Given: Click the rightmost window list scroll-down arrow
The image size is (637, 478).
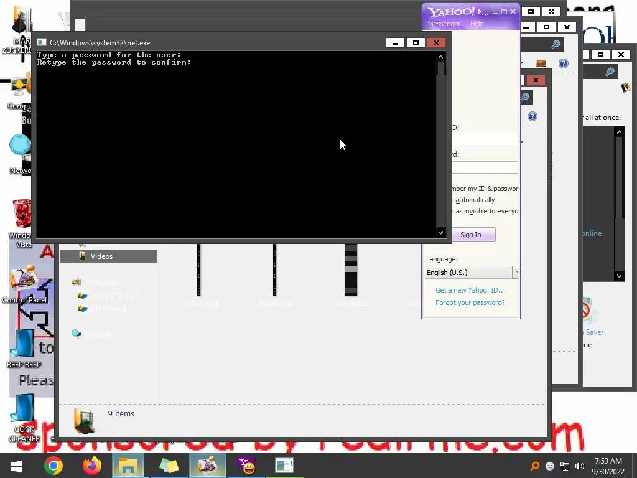Looking at the screenshot, I should tap(619, 276).
